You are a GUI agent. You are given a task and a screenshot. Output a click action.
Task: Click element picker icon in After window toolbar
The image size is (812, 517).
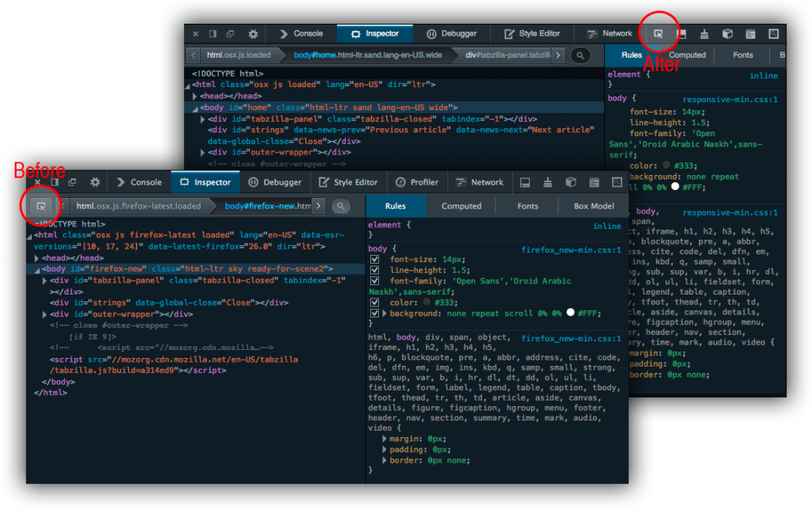coord(658,34)
